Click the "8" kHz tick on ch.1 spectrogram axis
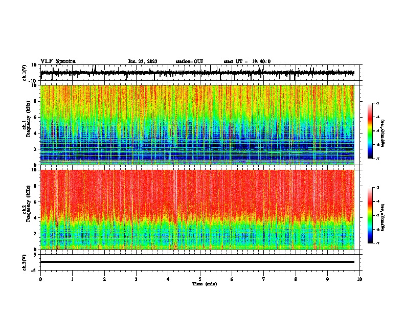 pyautogui.click(x=35, y=101)
